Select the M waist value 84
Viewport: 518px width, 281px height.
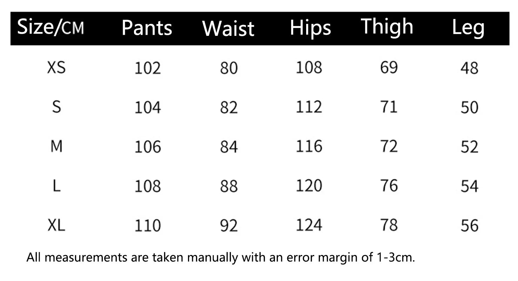pyautogui.click(x=229, y=146)
